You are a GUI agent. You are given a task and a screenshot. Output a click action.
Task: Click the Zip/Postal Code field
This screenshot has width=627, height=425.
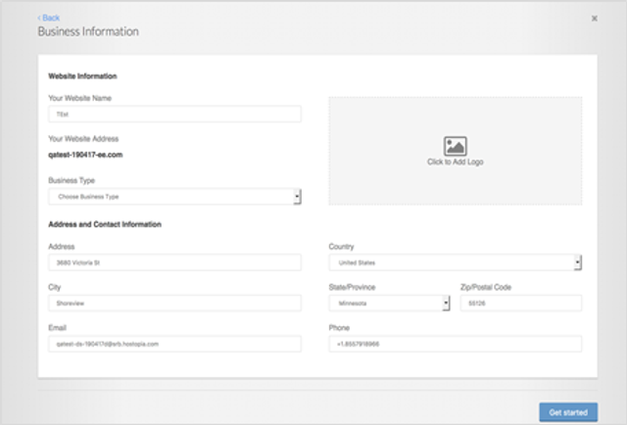point(521,303)
